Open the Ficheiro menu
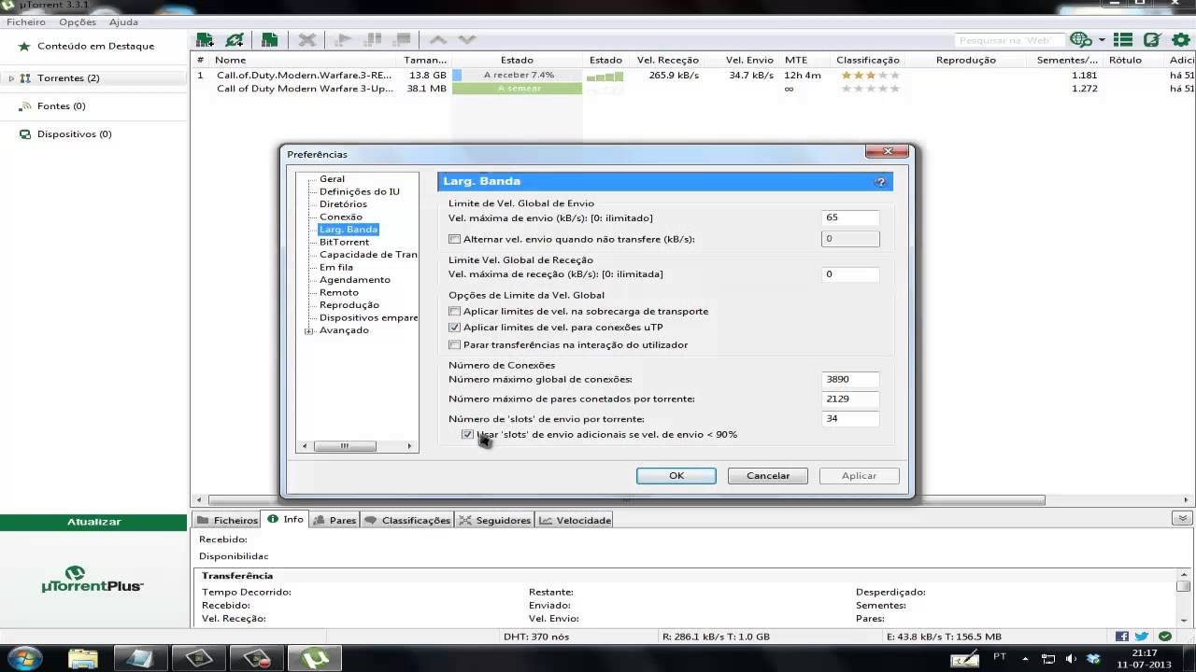 tap(26, 21)
